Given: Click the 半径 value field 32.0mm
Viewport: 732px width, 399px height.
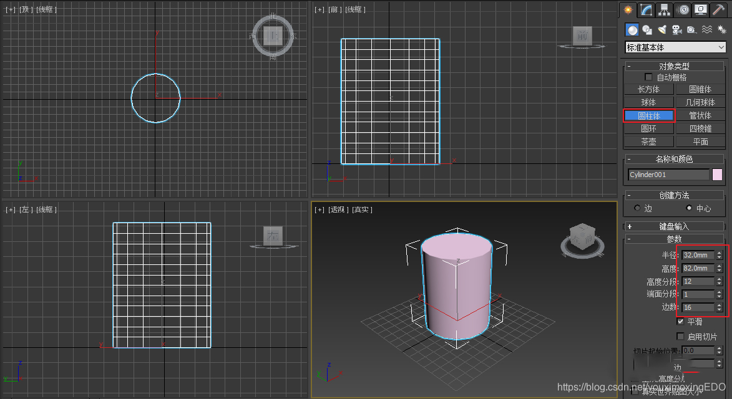Looking at the screenshot, I should point(698,255).
